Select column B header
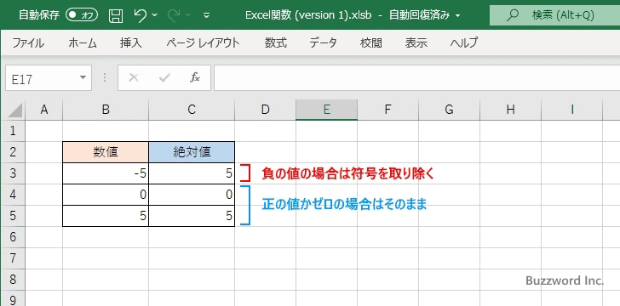 (106, 110)
